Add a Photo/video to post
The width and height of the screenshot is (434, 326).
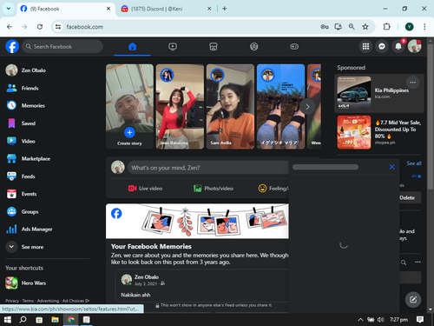click(214, 189)
